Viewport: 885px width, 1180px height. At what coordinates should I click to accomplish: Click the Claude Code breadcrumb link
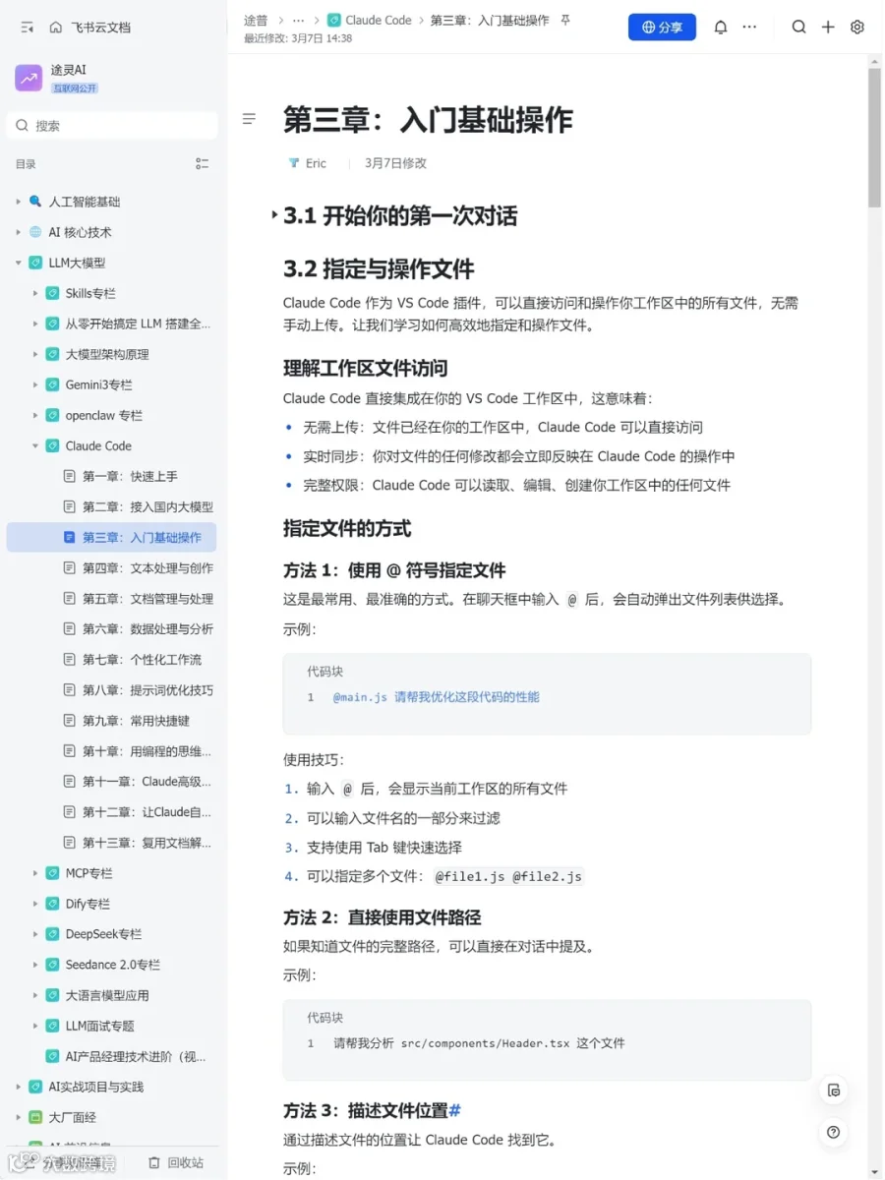point(379,20)
